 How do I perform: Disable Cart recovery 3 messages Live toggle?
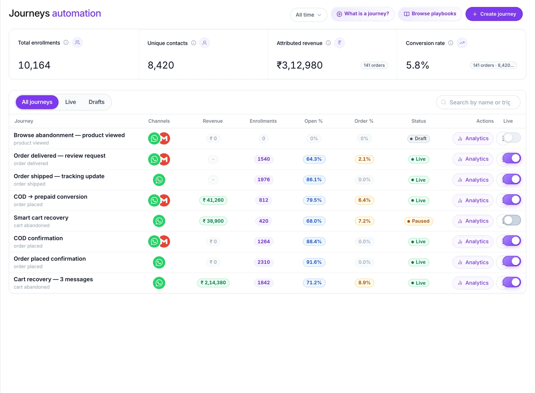[x=512, y=282]
